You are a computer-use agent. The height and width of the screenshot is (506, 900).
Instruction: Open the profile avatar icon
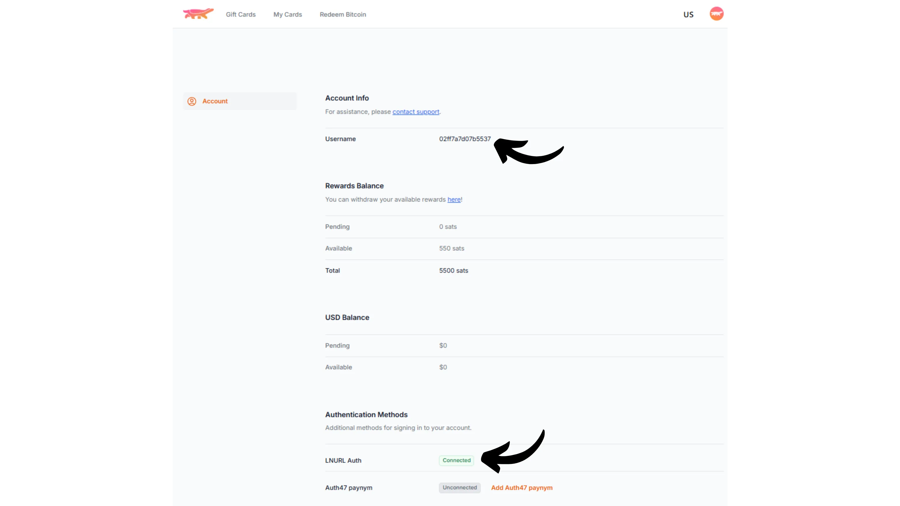coord(716,14)
